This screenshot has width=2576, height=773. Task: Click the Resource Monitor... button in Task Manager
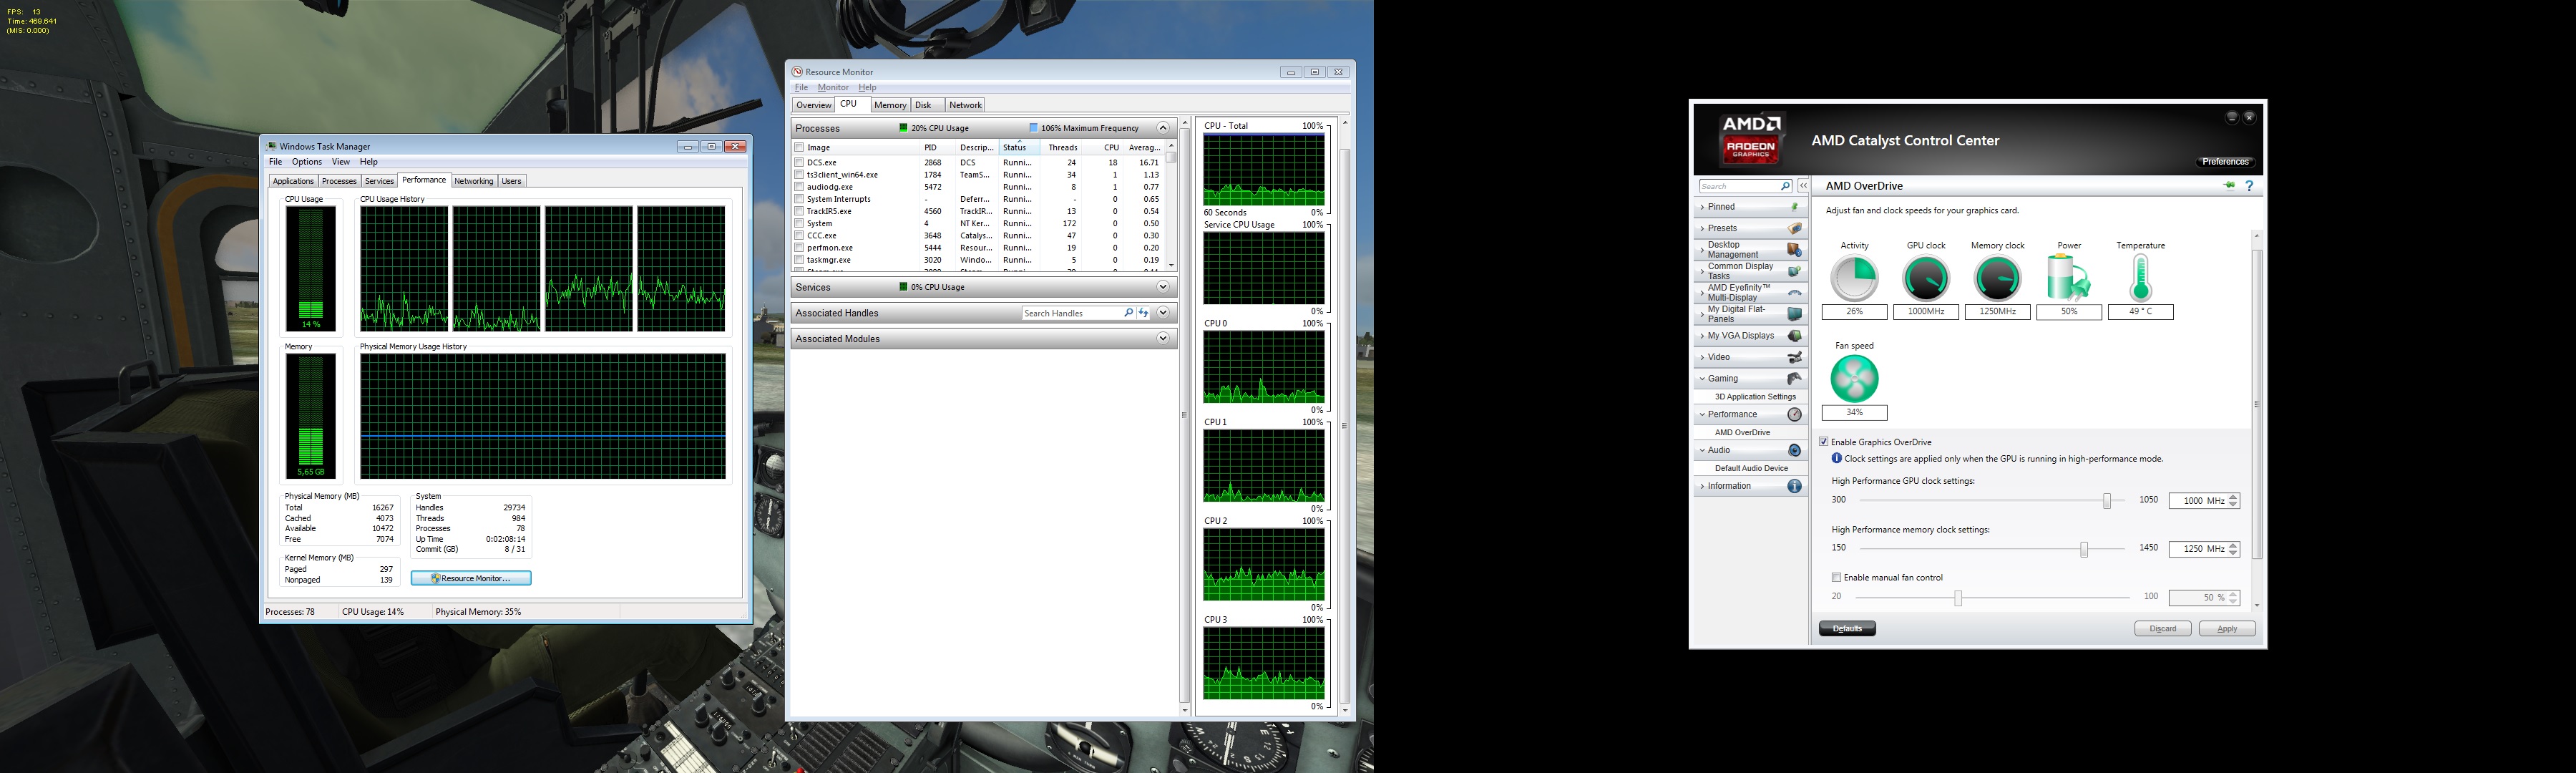coord(471,578)
